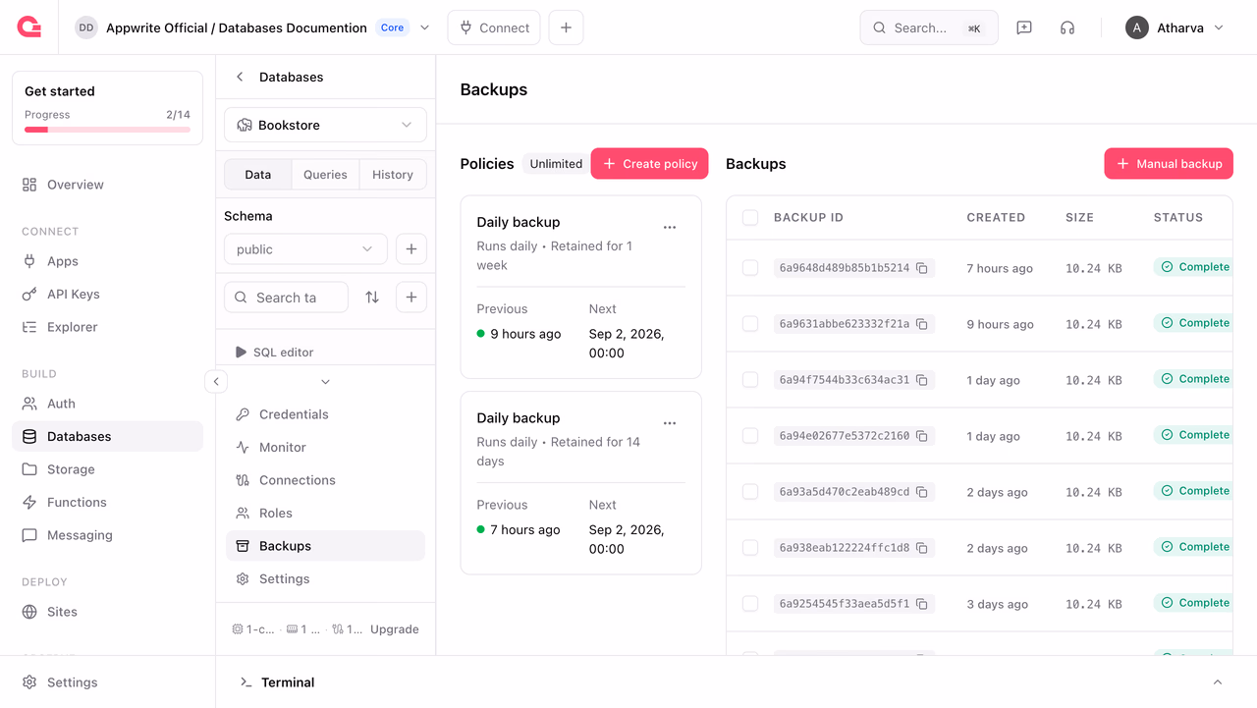Open the support headset icon

click(x=1067, y=27)
